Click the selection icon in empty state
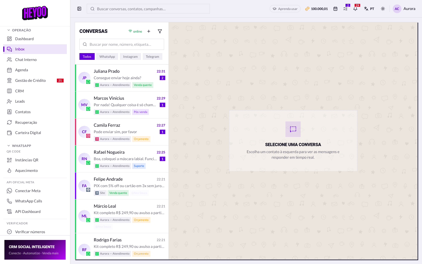This screenshot has width=422, height=264. [x=293, y=129]
